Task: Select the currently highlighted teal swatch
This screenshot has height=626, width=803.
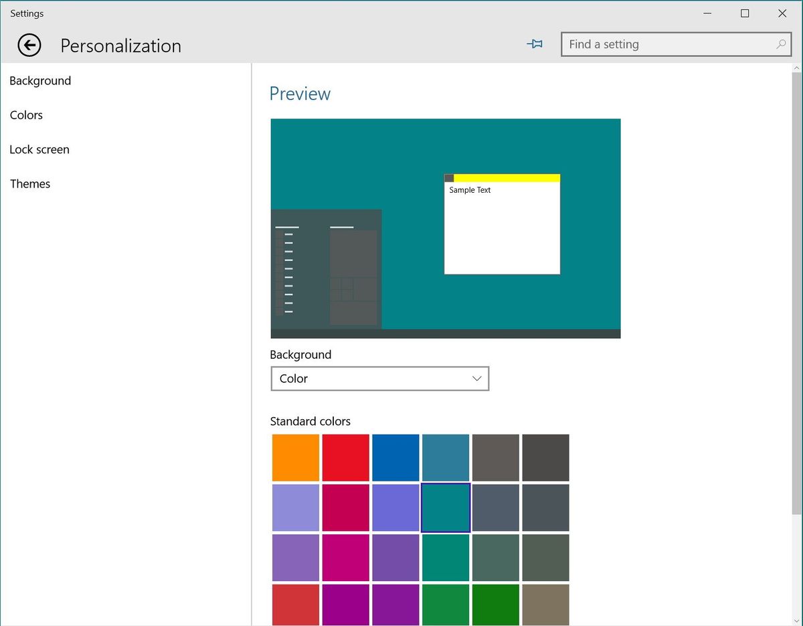Action: pos(446,507)
